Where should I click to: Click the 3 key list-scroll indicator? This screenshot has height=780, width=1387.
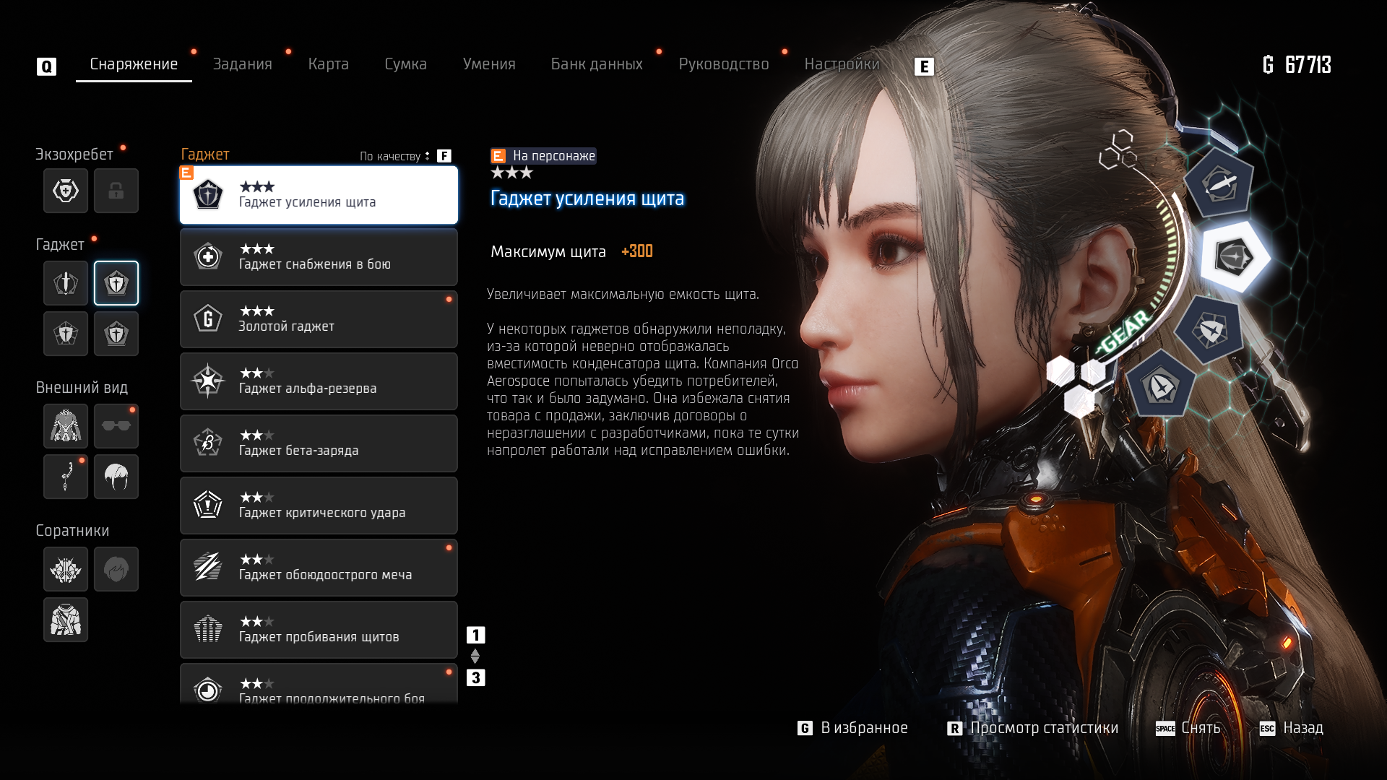(475, 677)
